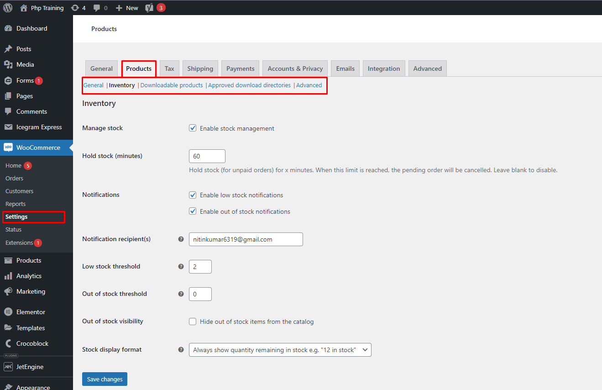
Task: Open Orders in the WooCommerce submenu
Action: tap(14, 178)
